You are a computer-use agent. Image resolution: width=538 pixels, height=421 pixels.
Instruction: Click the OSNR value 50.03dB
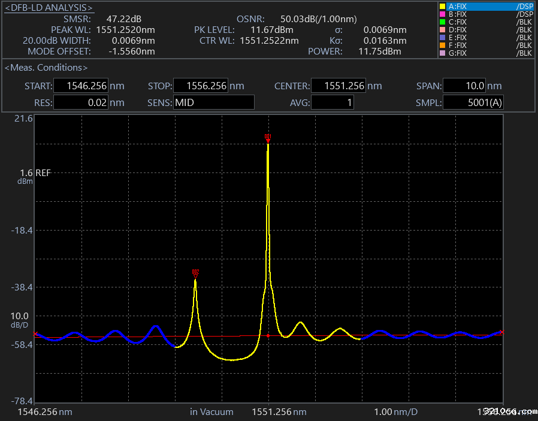[318, 19]
